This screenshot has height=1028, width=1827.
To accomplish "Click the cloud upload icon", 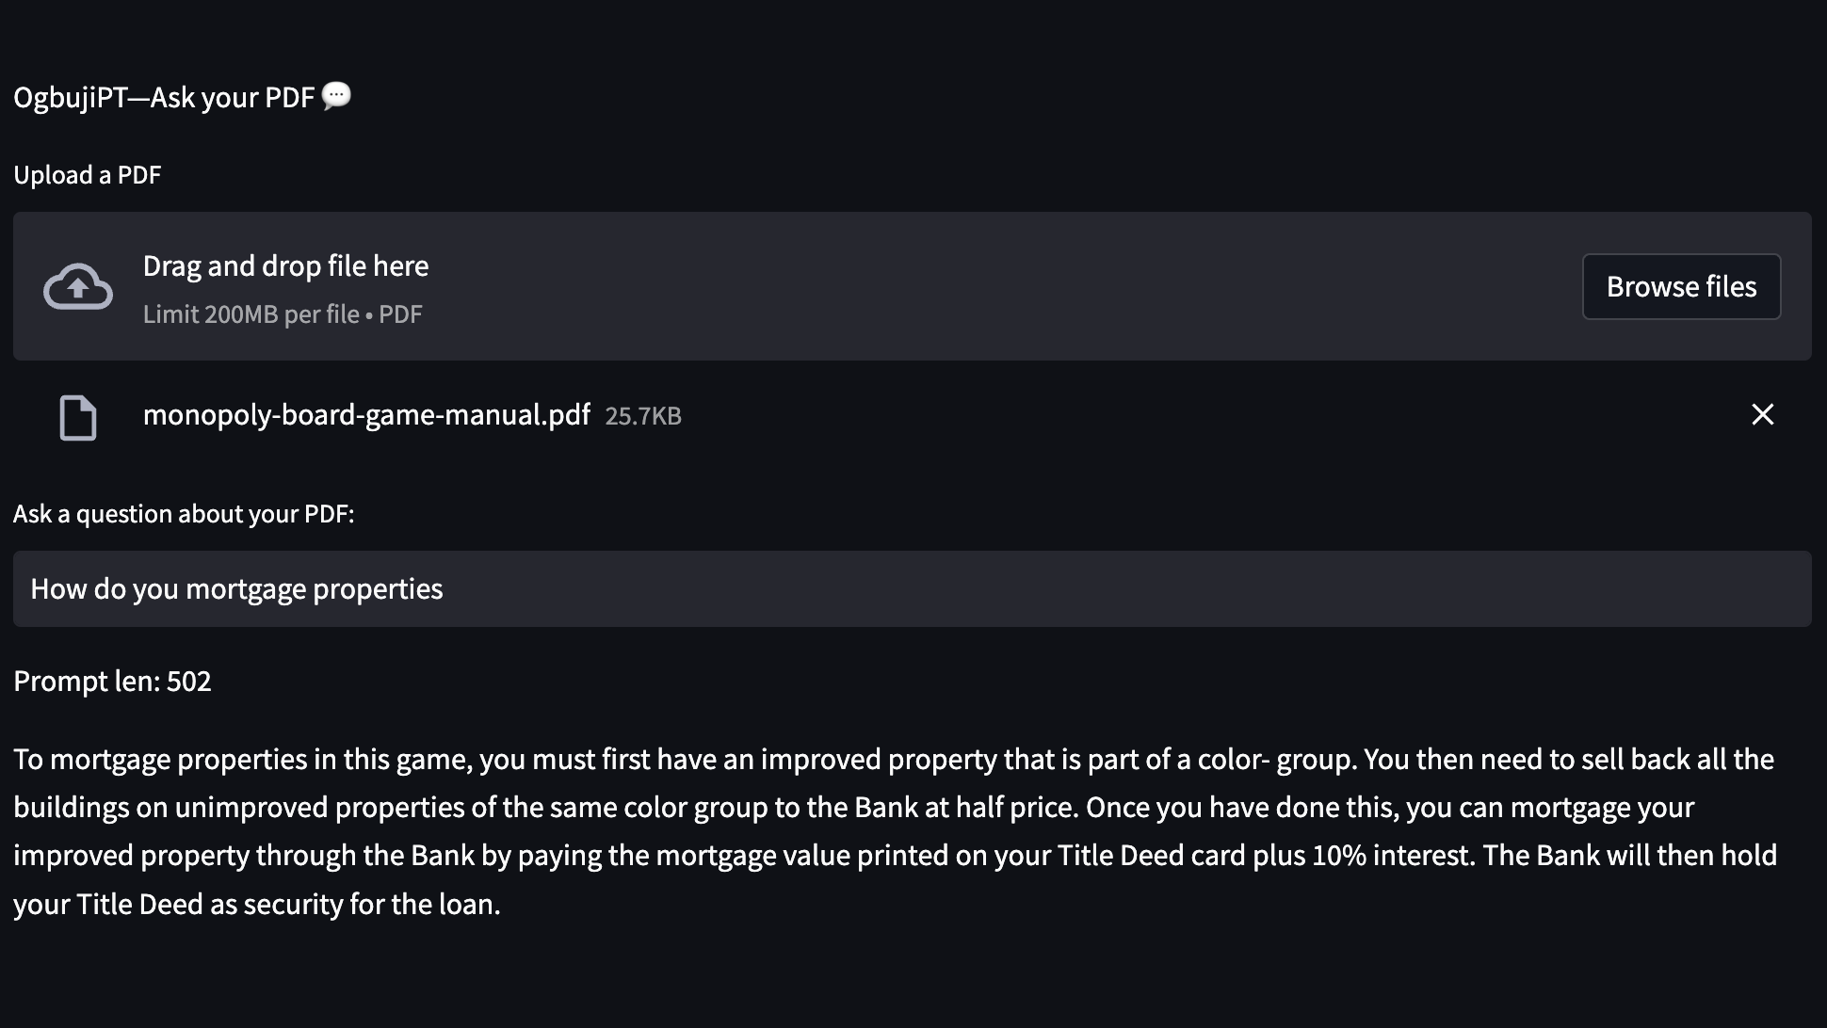I will 78,286.
